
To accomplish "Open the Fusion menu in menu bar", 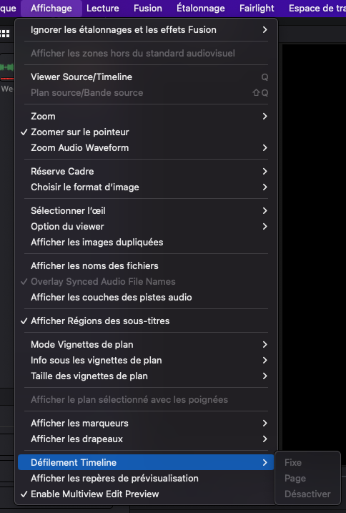I will 148,8.
